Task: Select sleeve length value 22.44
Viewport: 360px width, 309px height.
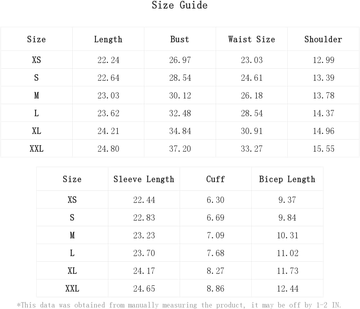Action: point(144,200)
